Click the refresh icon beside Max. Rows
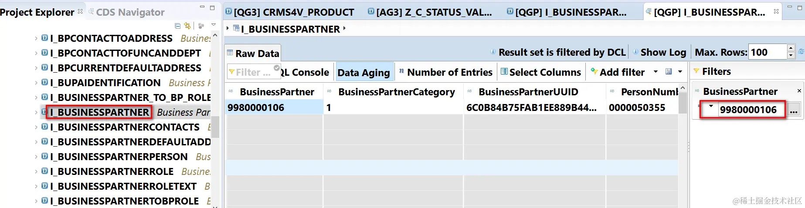 click(801, 52)
